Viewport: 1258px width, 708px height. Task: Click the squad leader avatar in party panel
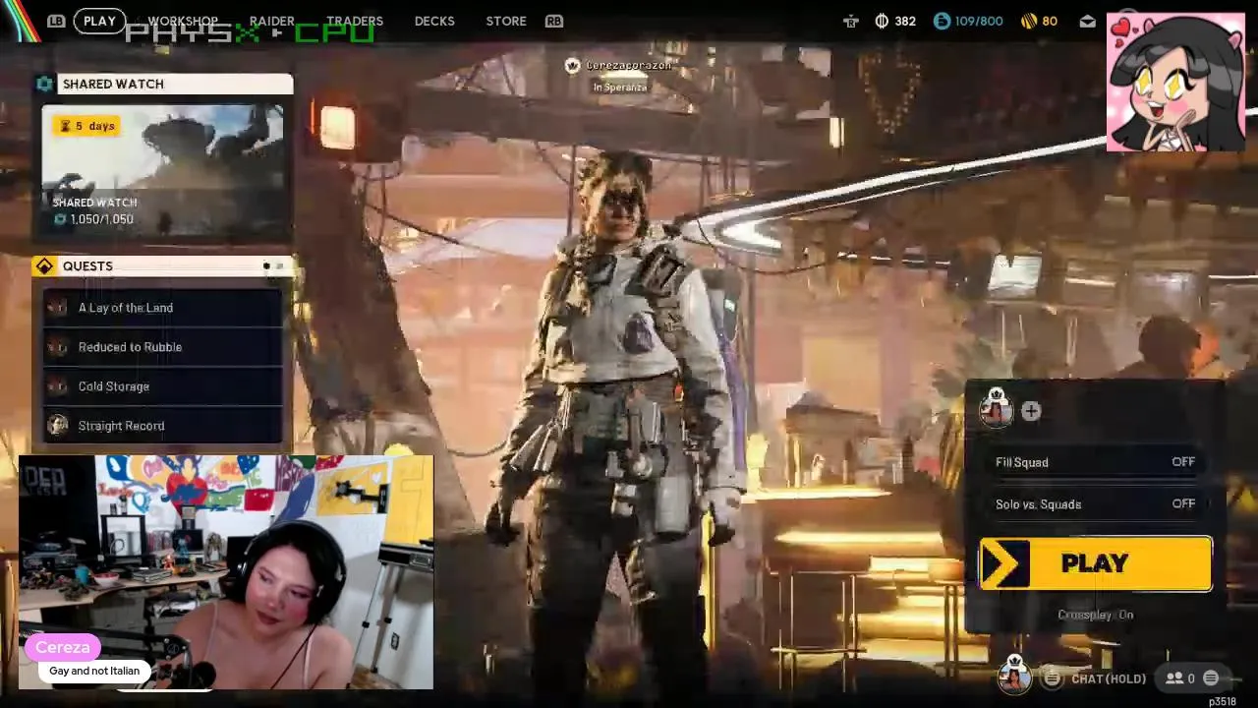click(x=996, y=408)
